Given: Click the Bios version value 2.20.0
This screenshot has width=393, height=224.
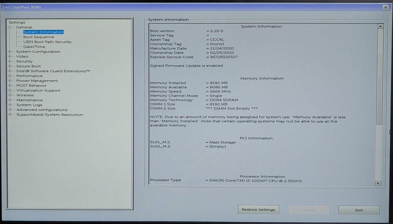Looking at the screenshot, I should click(217, 31).
